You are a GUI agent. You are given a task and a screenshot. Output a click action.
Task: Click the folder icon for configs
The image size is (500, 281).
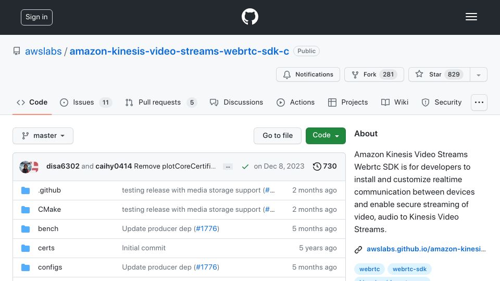tap(26, 267)
